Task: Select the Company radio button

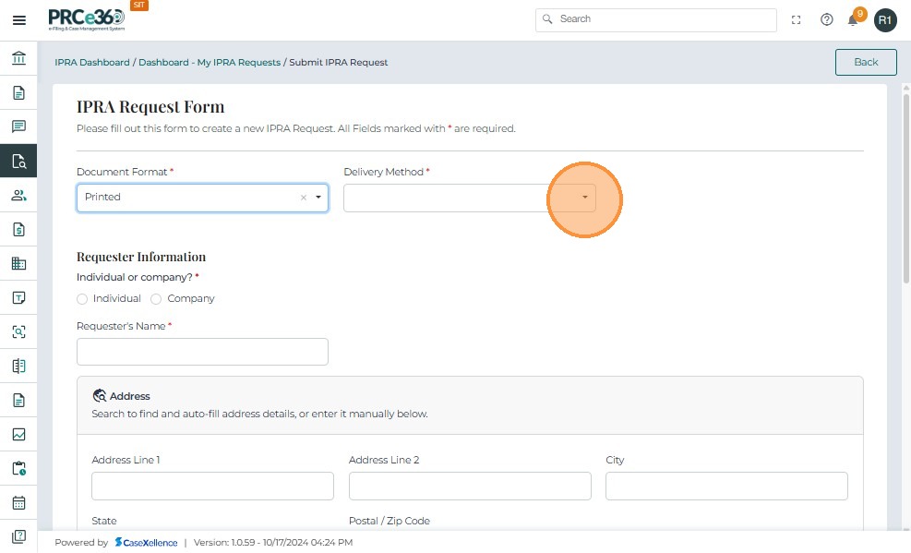Action: [156, 299]
